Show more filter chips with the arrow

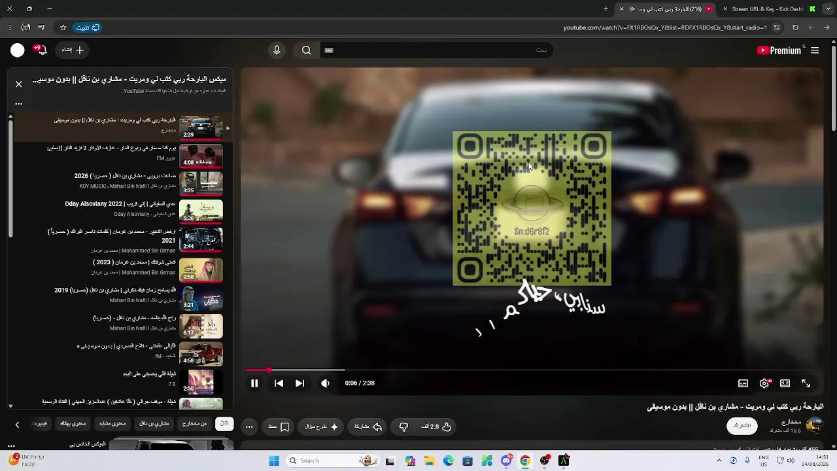[18, 425]
